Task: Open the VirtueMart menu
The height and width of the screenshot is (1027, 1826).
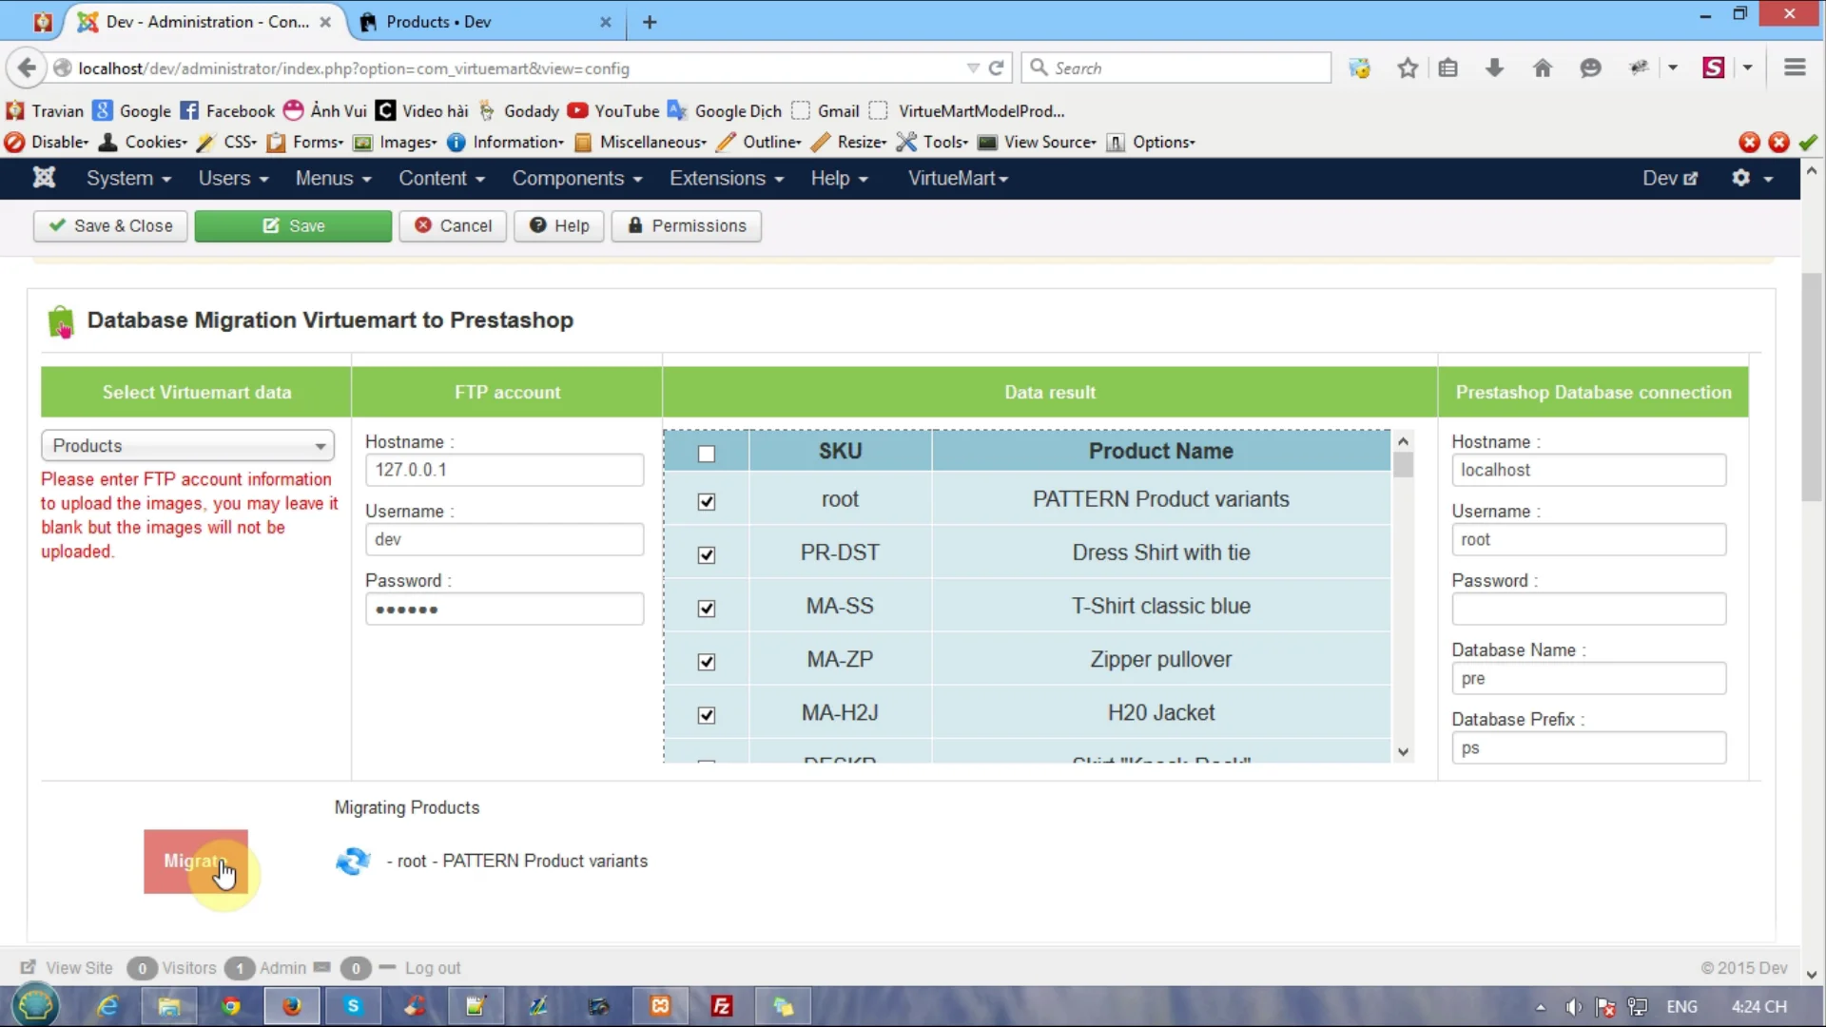Action: pyautogui.click(x=956, y=179)
